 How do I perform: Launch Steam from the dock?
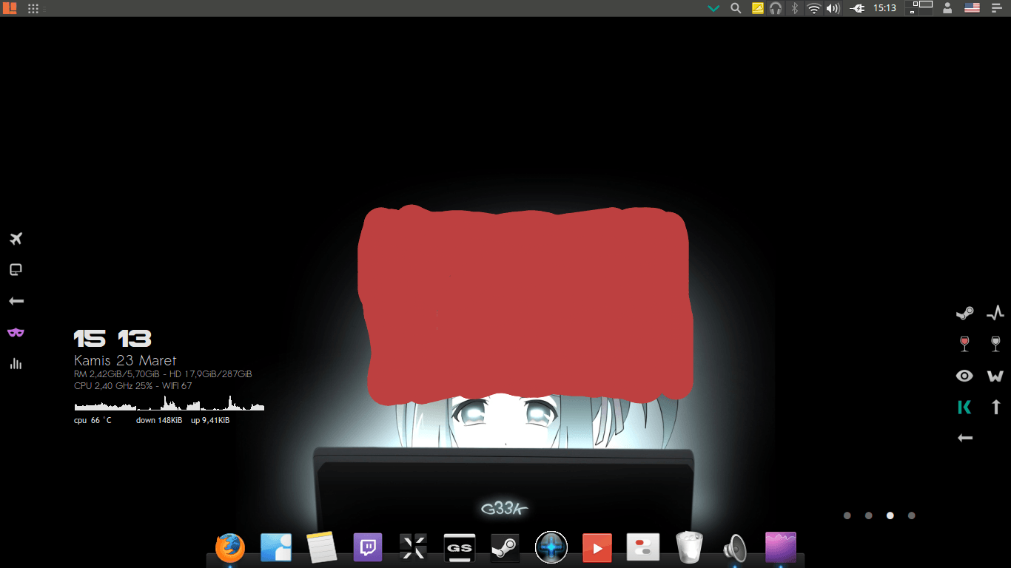pyautogui.click(x=505, y=548)
